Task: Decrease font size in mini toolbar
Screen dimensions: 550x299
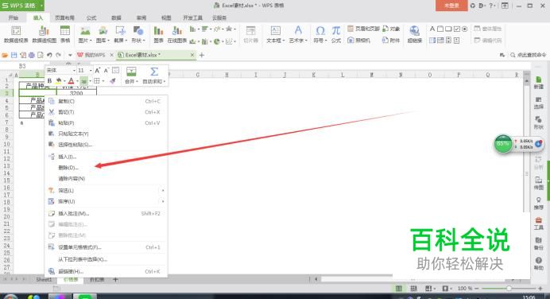Action: tap(107, 71)
